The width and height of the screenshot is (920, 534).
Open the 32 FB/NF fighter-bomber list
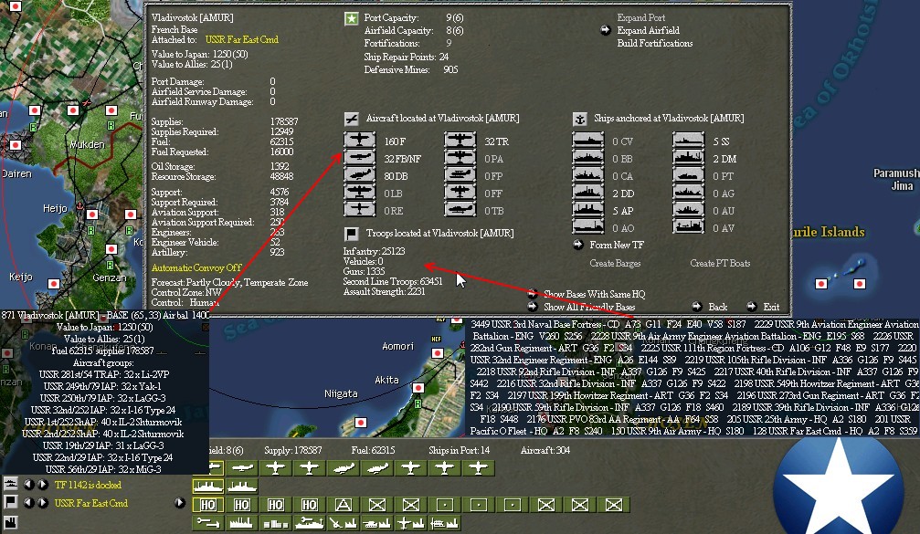(359, 158)
